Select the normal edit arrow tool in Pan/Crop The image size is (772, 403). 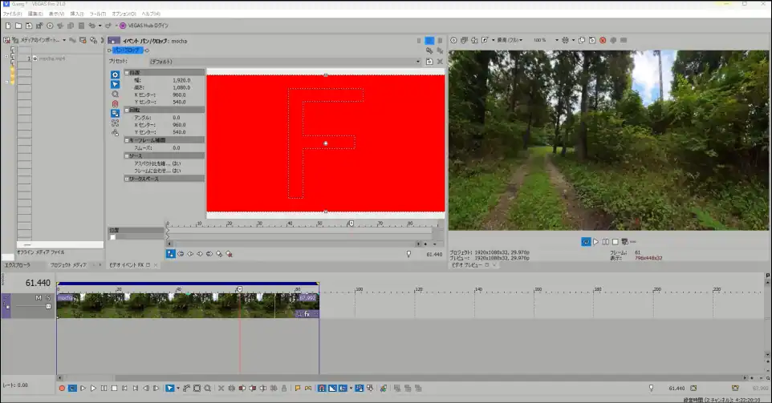(116, 85)
